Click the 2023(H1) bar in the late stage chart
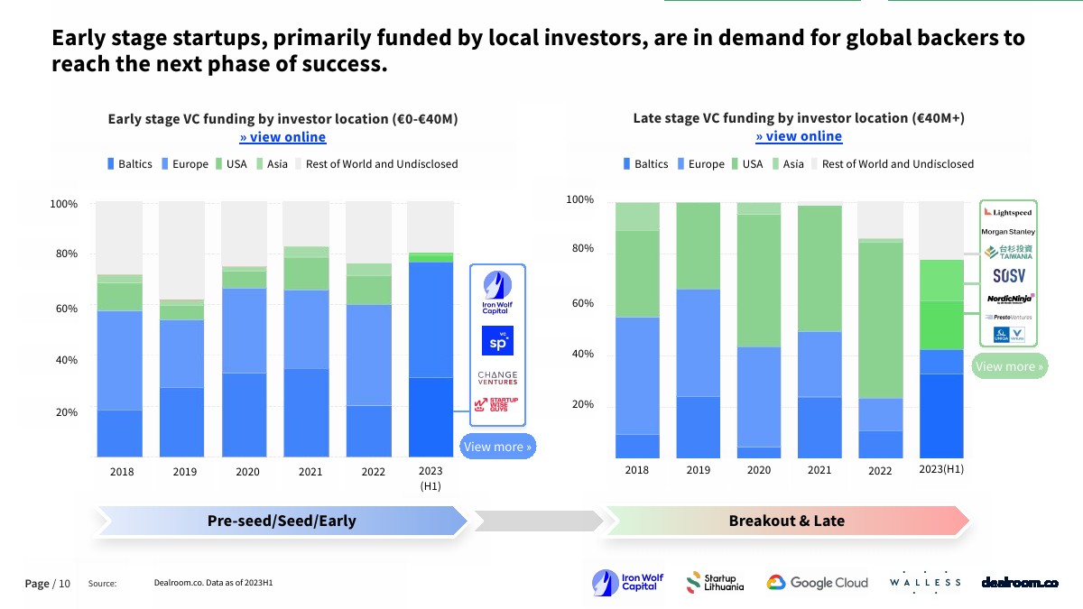Image resolution: width=1083 pixels, height=609 pixels. [x=941, y=361]
